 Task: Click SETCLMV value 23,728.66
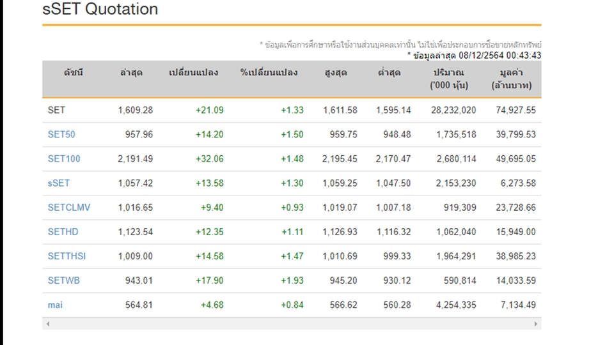(516, 207)
